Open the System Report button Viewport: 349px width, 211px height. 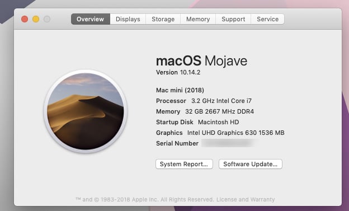point(184,164)
